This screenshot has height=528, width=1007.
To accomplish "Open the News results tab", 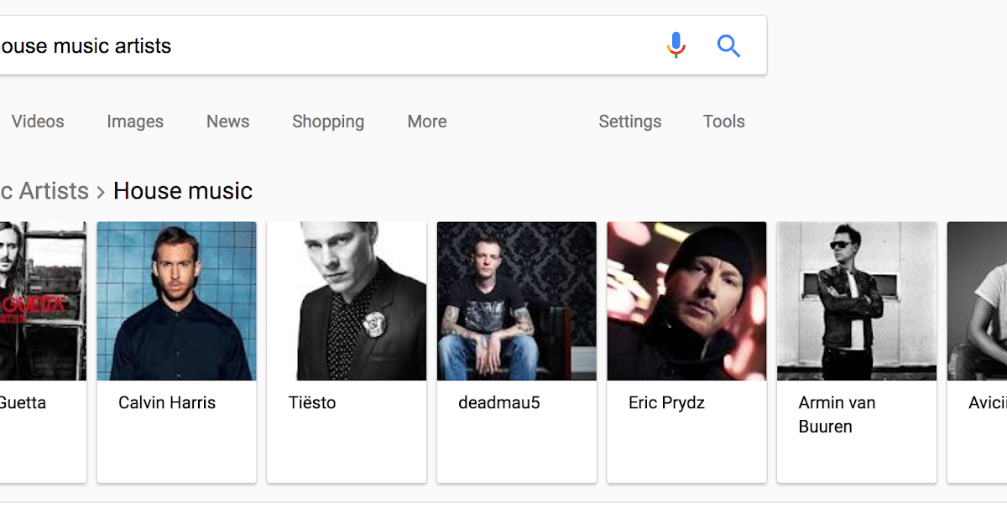I will [228, 122].
